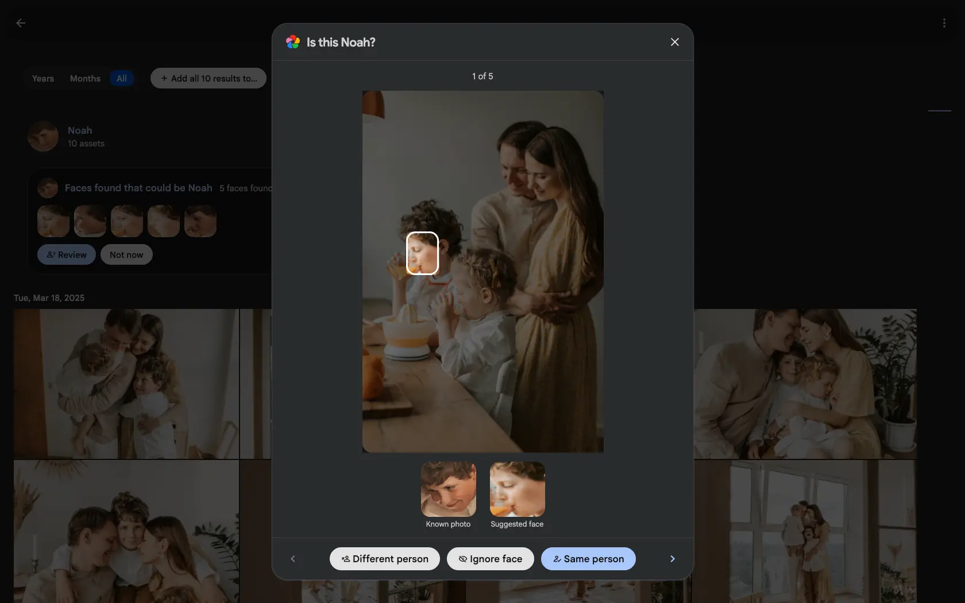Go to the next suggested face
The height and width of the screenshot is (603, 965).
pyautogui.click(x=673, y=559)
